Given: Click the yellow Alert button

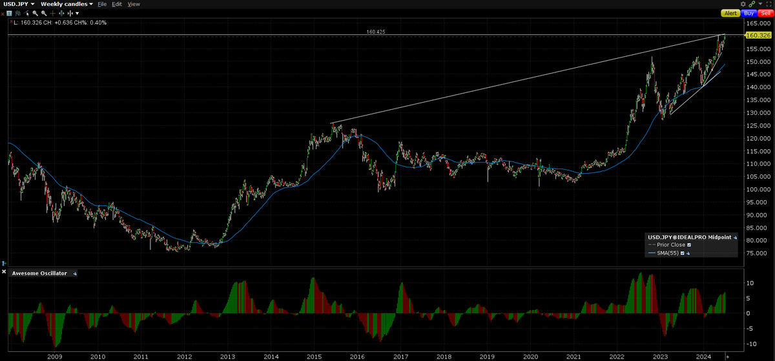Looking at the screenshot, I should (x=730, y=13).
